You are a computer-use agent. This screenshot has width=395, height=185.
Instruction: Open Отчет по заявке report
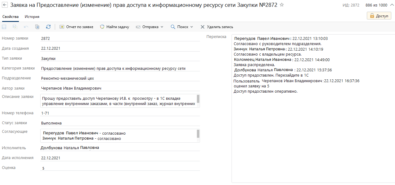pyautogui.click(x=76, y=27)
